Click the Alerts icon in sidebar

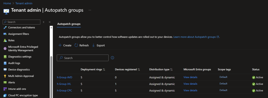click(5, 83)
